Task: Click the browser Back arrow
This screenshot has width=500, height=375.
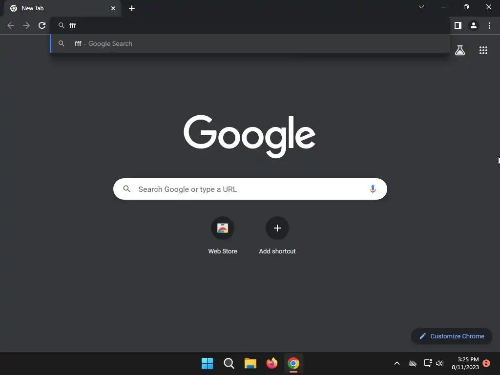Action: click(x=11, y=25)
